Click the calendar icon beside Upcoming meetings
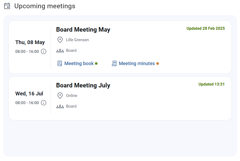The image size is (240, 161). point(7,6)
